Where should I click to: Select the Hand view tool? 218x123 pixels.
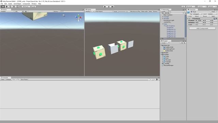(3, 7)
